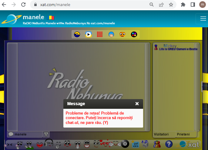This screenshot has width=208, height=150.
Task: Click the RaDiO NeBunYa Manele description text
Action: (x=69, y=23)
